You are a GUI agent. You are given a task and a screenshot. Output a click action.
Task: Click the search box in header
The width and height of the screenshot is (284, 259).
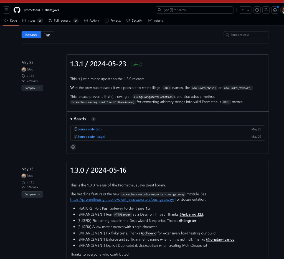click(194, 10)
